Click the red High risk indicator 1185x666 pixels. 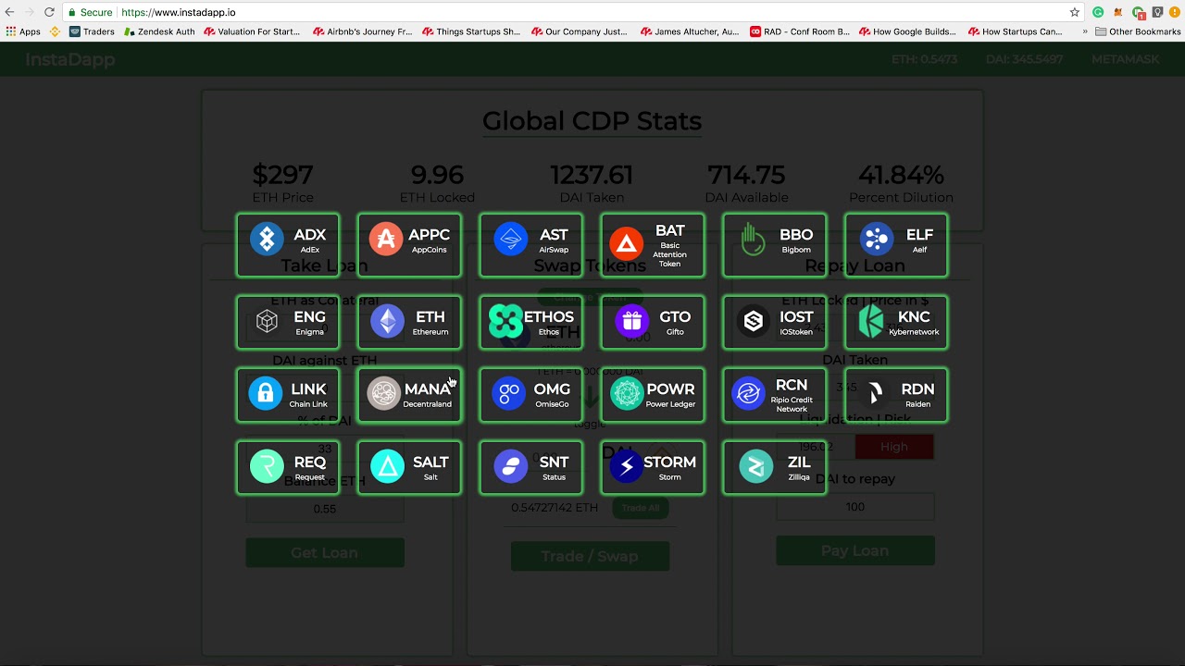click(x=894, y=447)
